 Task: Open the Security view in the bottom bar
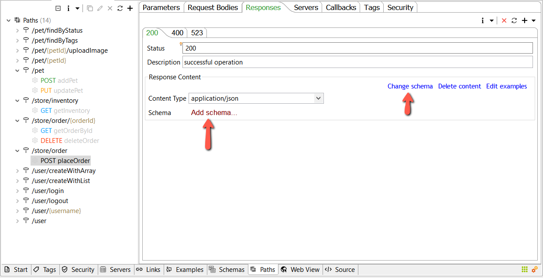coord(78,270)
